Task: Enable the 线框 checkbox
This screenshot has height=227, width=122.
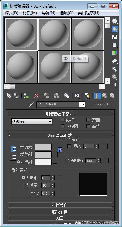Action: (62, 120)
